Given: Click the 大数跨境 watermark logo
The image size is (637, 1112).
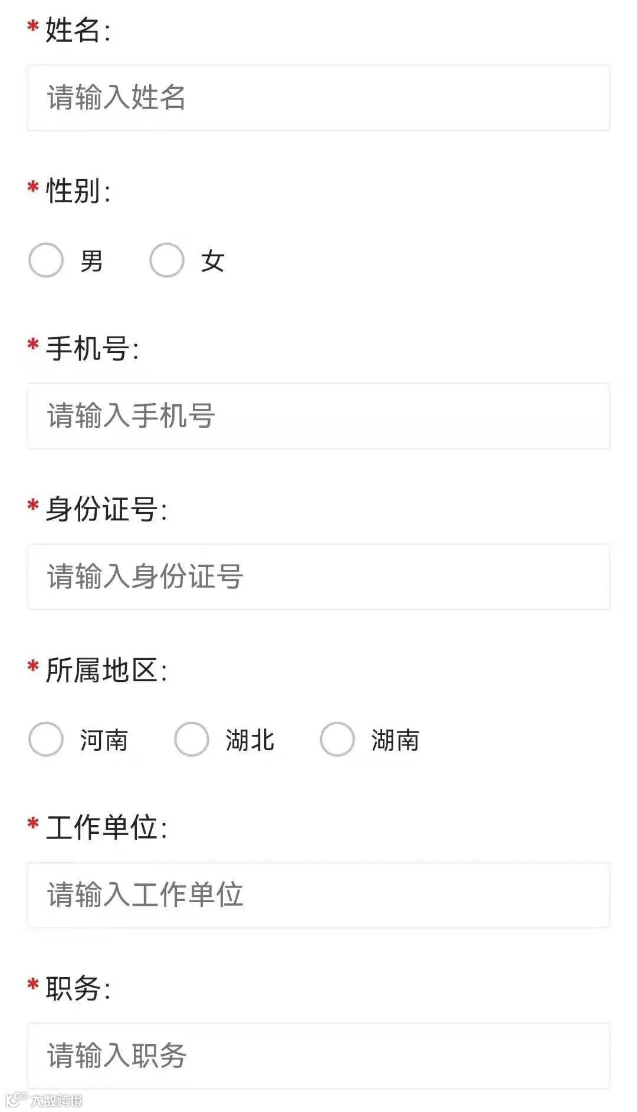Looking at the screenshot, I should click(x=44, y=1100).
